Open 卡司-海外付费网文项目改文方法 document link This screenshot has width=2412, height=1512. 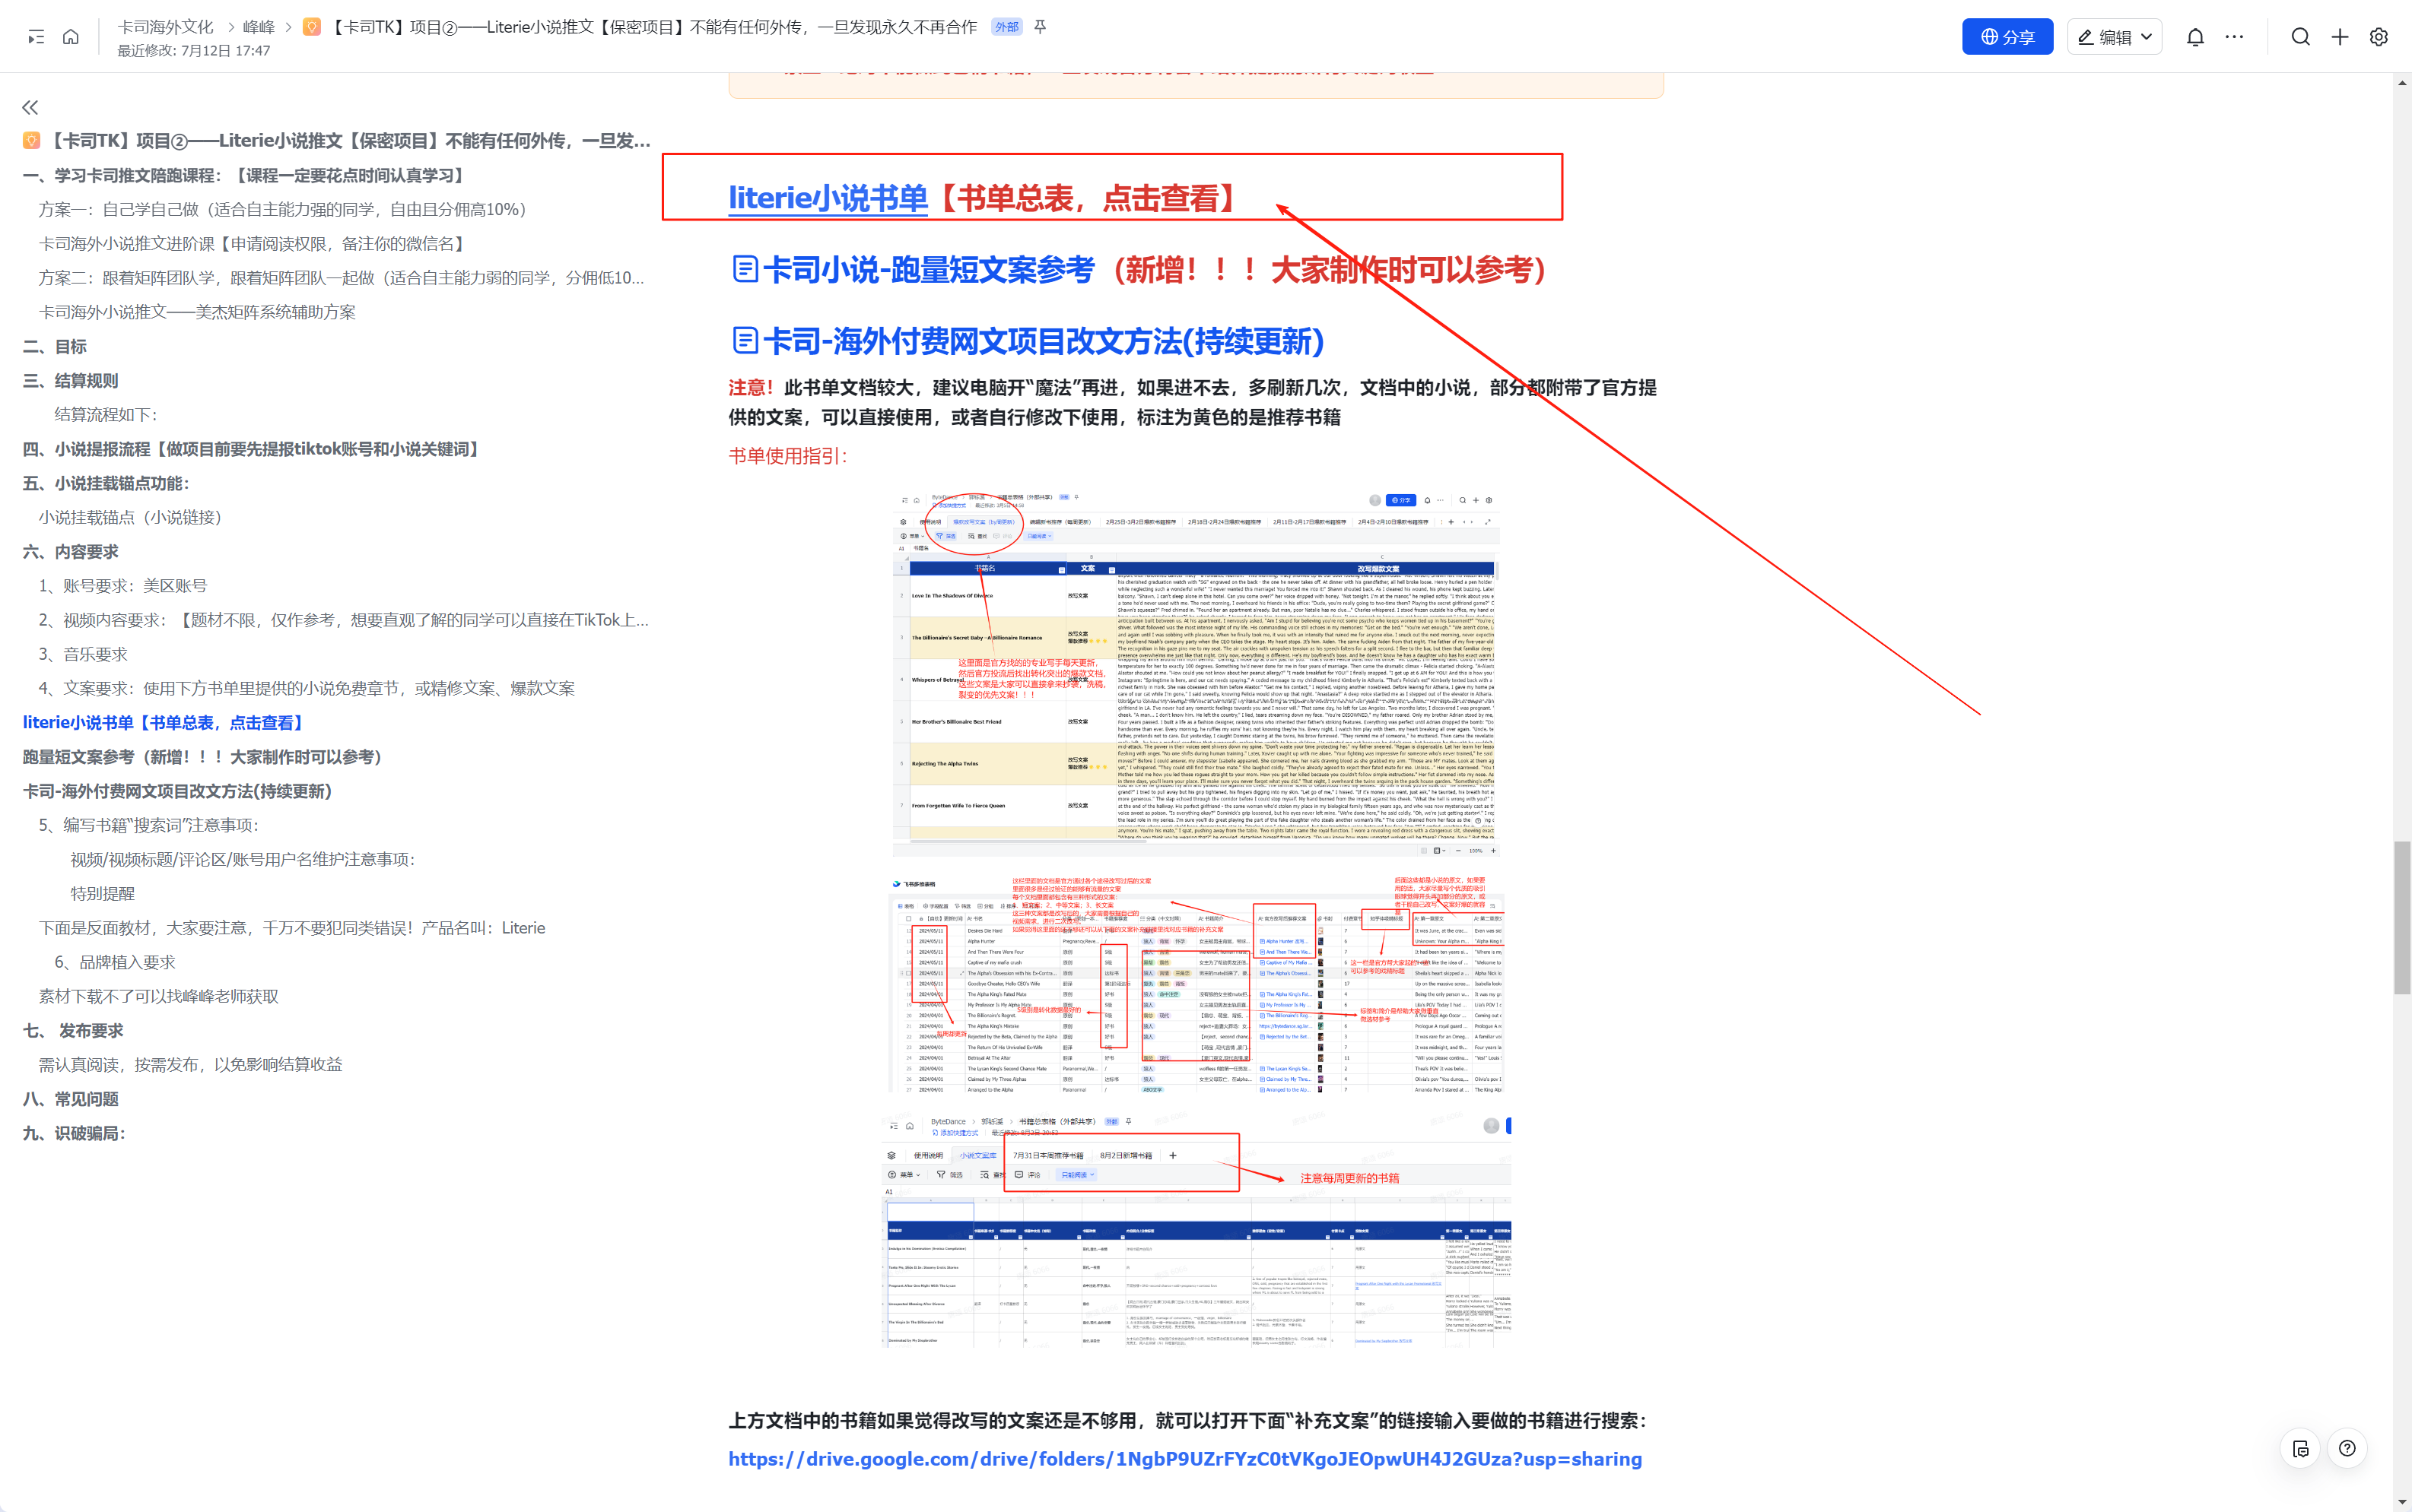pos(1028,341)
